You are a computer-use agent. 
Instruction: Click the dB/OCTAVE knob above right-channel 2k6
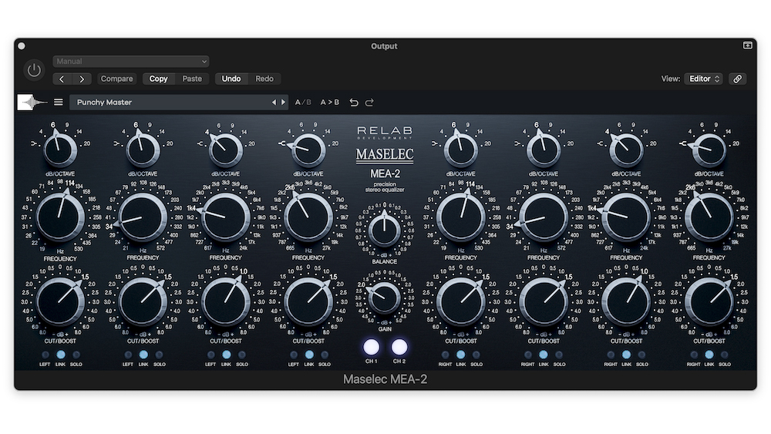[709, 150]
